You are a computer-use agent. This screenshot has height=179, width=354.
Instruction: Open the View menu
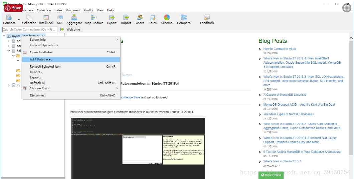tap(100, 10)
